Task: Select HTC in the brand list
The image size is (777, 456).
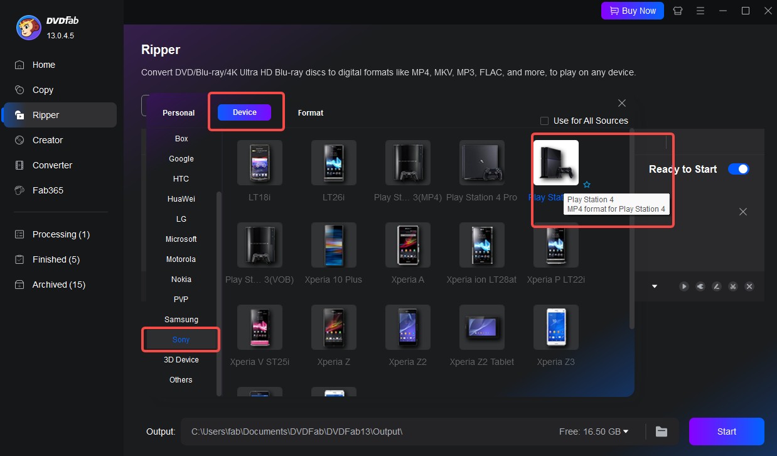Action: tap(181, 179)
